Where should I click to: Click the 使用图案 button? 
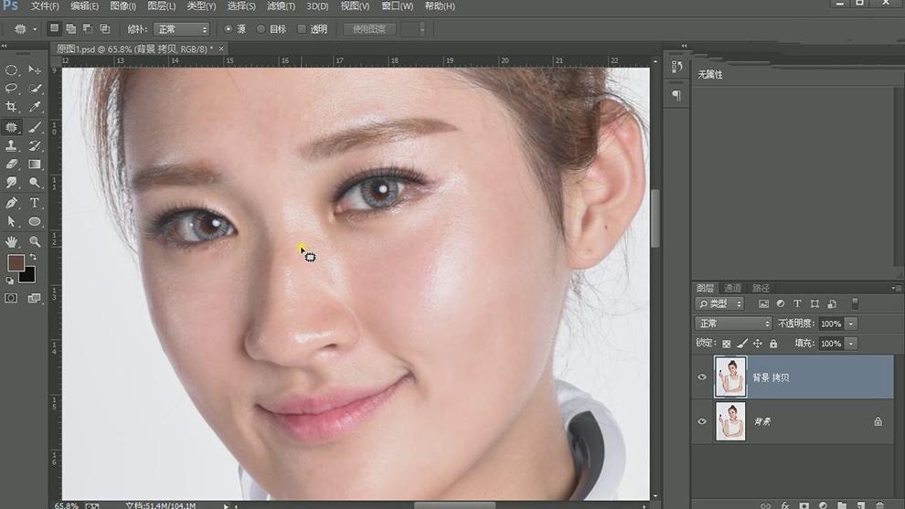click(369, 29)
